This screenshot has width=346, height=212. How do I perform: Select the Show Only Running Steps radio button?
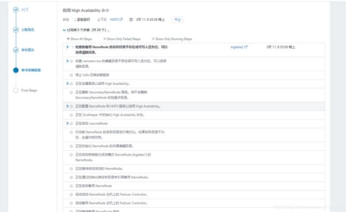point(153,39)
